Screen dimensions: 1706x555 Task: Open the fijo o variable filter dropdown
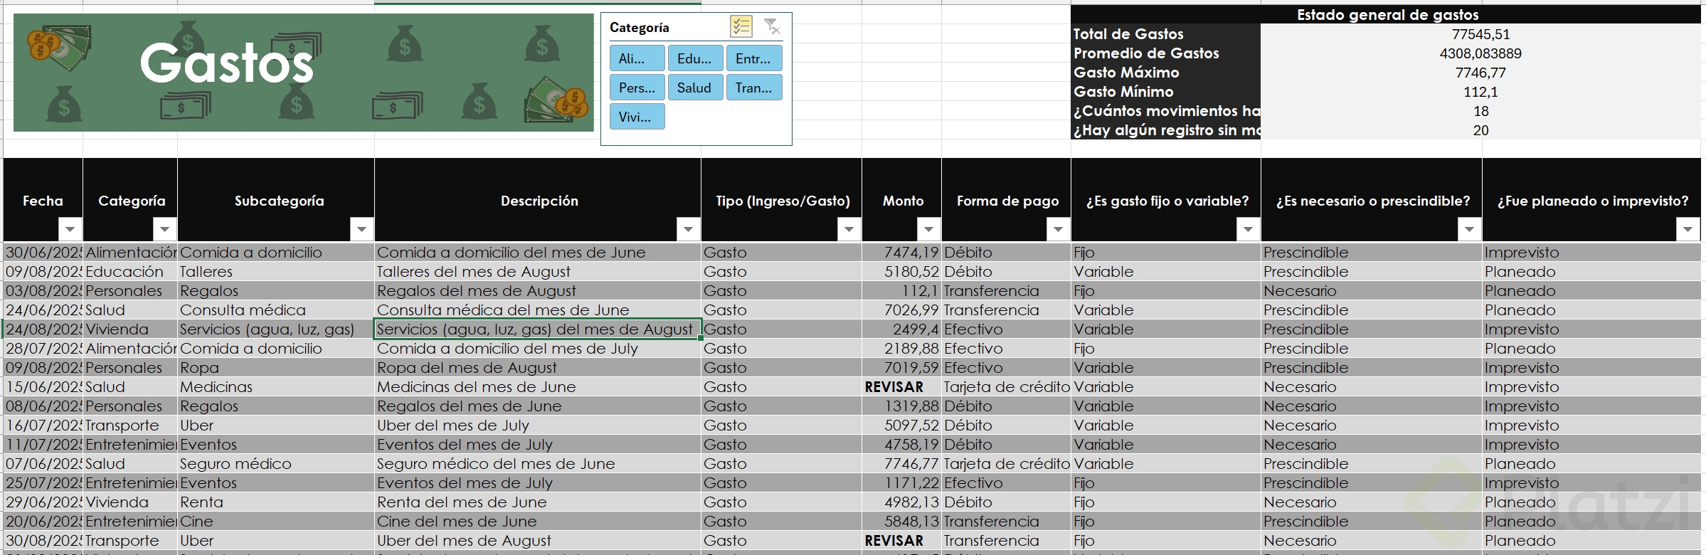click(1248, 229)
